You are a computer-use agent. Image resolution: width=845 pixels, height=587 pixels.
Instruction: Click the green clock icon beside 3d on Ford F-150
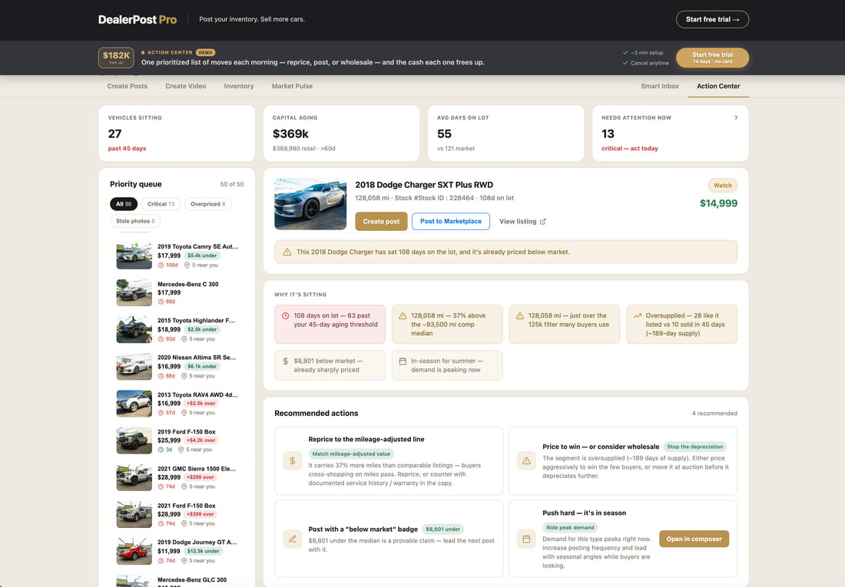click(161, 450)
